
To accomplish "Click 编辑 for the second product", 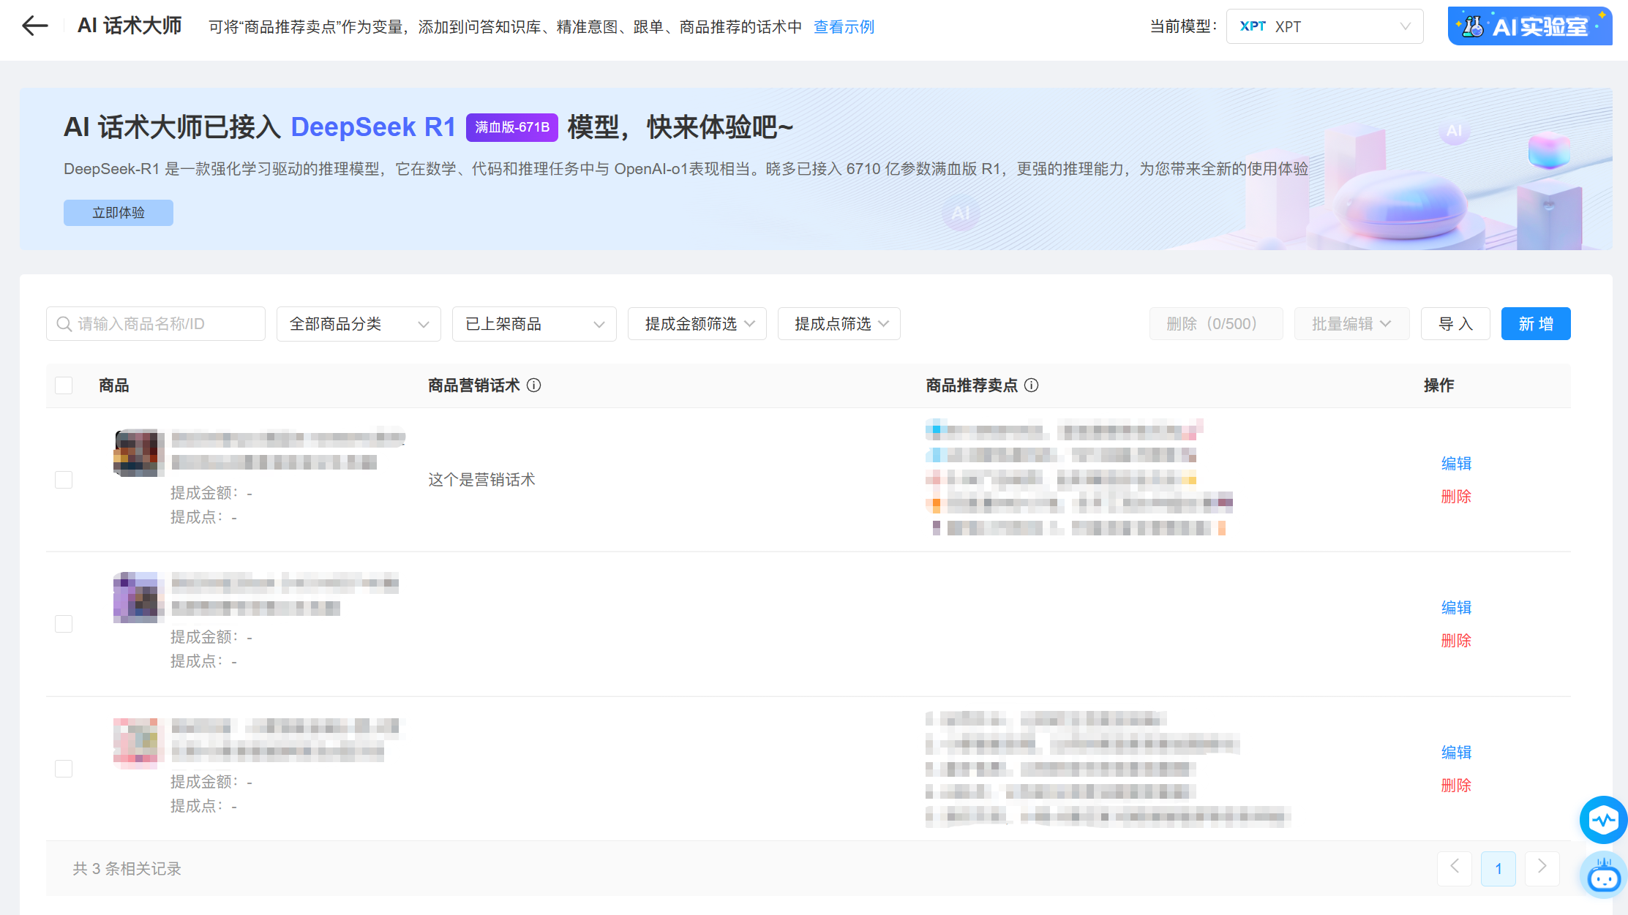I will point(1456,608).
